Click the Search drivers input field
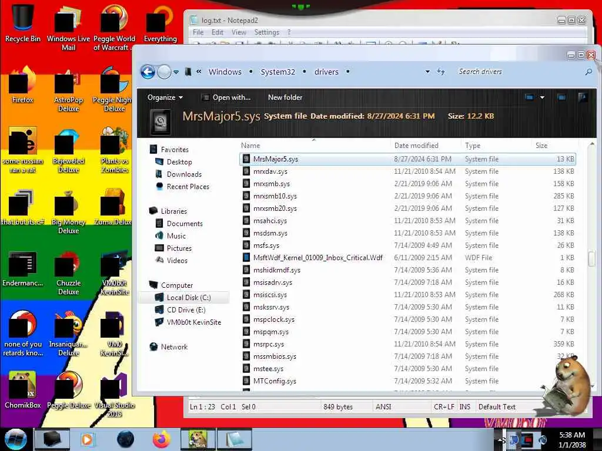 [x=519, y=72]
